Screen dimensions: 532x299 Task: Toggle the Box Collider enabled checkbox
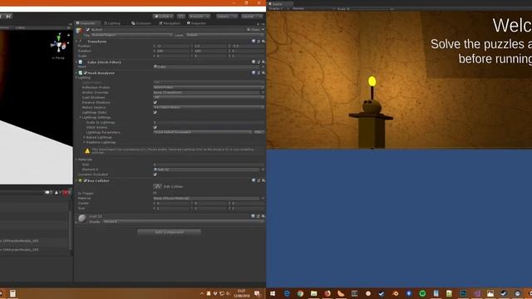click(x=86, y=181)
